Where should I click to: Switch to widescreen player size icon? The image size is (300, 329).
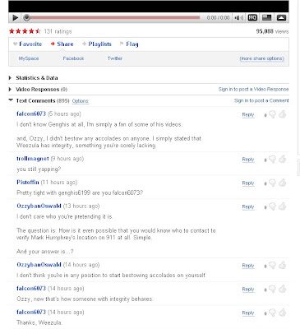click(266, 18)
